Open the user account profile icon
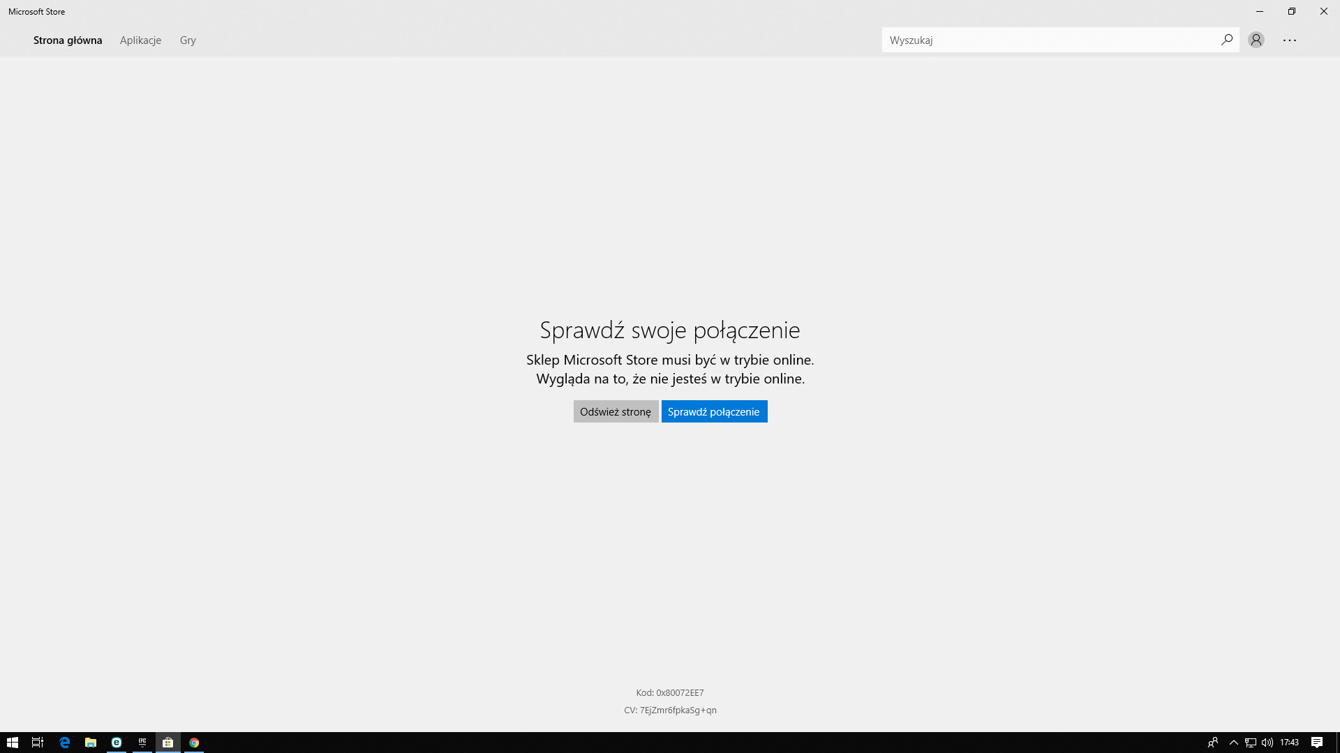The width and height of the screenshot is (1340, 753). [x=1256, y=40]
